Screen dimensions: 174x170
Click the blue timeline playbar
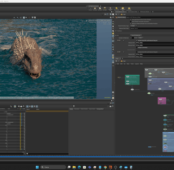87,157
